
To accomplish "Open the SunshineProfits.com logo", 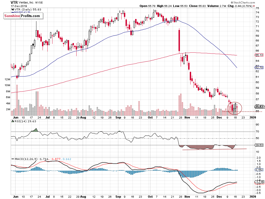I will pos(23,16).
